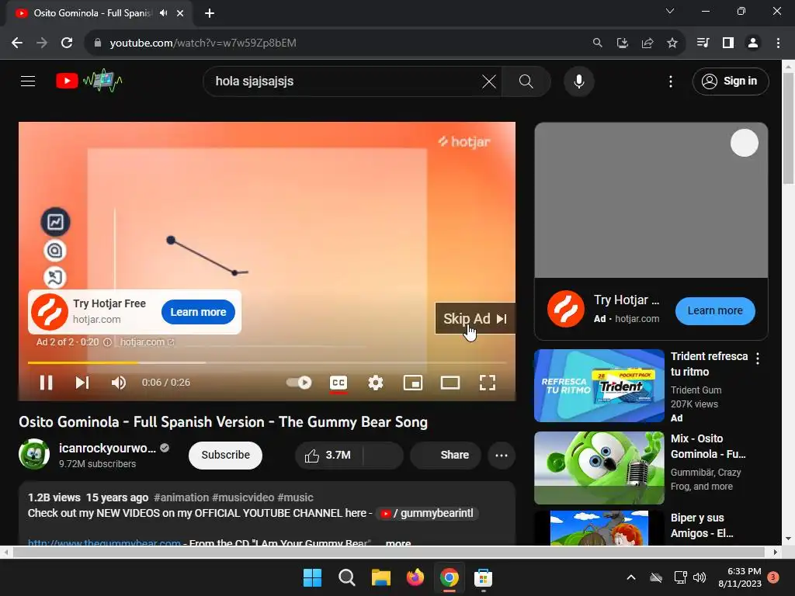Pause the video playback

(x=46, y=383)
